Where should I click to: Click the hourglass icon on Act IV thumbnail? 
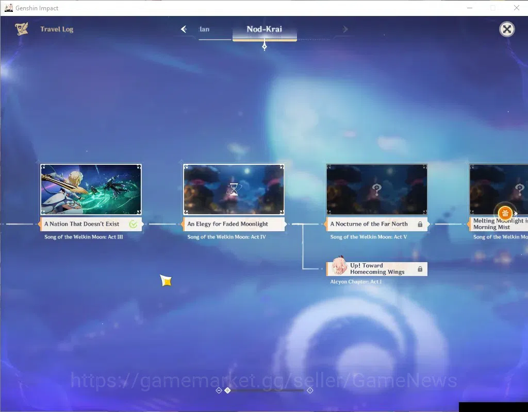coord(234,190)
